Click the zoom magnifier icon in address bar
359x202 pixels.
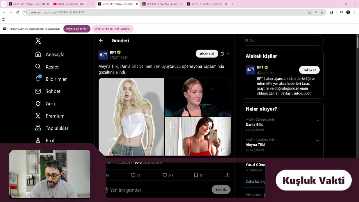316,12
